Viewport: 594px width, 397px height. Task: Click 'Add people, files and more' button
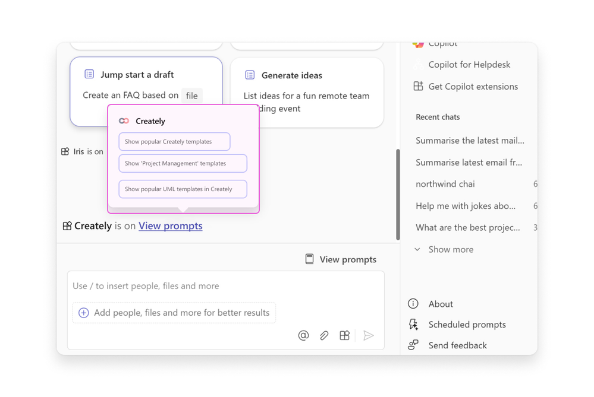[x=174, y=313]
